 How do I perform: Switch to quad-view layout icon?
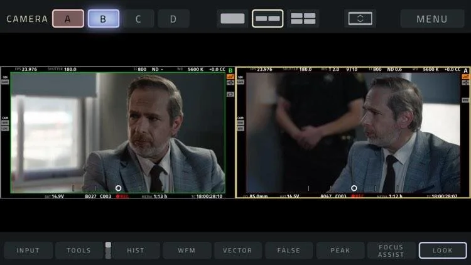coord(303,19)
